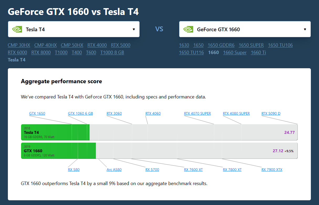Screen dimensions: 319x205
Task: Go to the RTX 5000 link
Action: 121,45
